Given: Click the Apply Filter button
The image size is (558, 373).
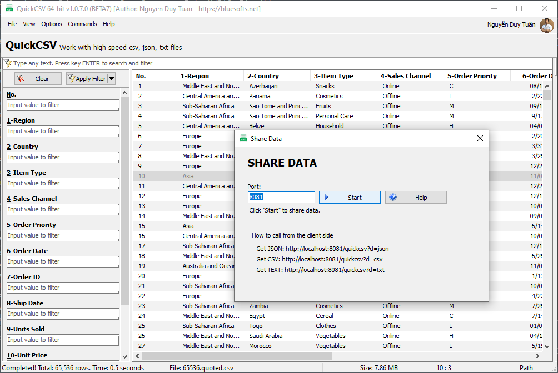Looking at the screenshot, I should click(87, 79).
